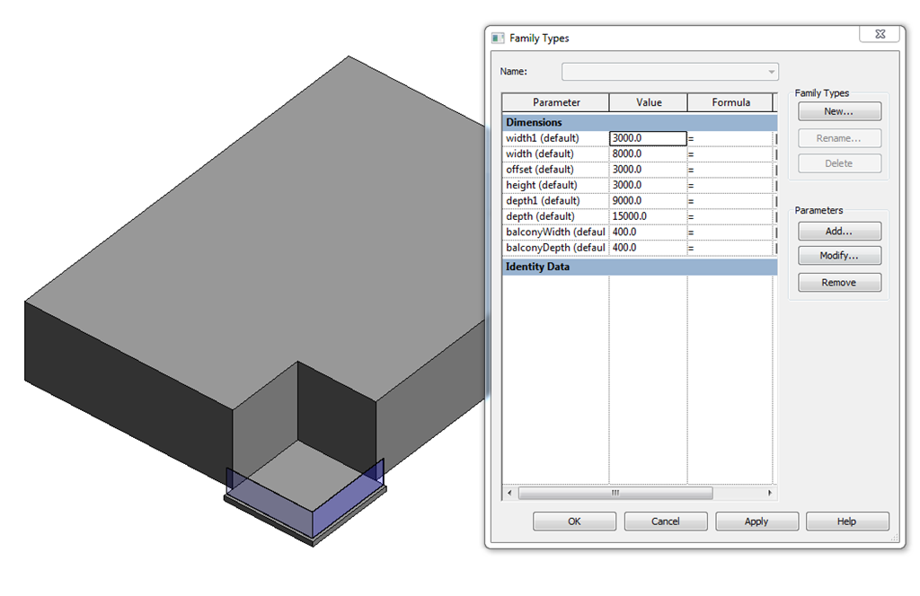Click the New... family type button
Image resolution: width=920 pixels, height=596 pixels.
coord(839,111)
